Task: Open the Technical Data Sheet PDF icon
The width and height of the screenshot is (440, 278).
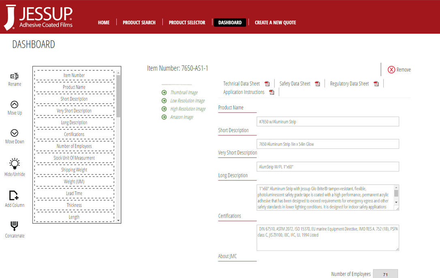Action: coord(267,84)
